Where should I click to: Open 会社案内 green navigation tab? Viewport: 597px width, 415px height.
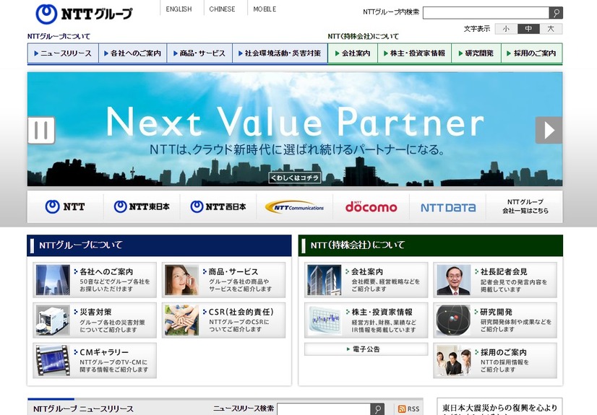[x=353, y=53]
